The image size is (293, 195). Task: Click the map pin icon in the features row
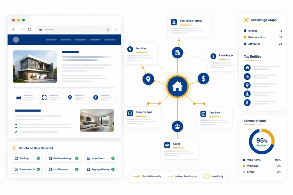tap(70, 97)
